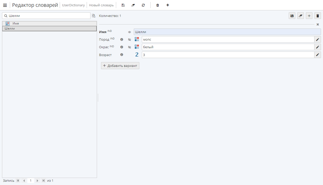
Task: Click the Добавить вариант button
Action: (x=120, y=66)
